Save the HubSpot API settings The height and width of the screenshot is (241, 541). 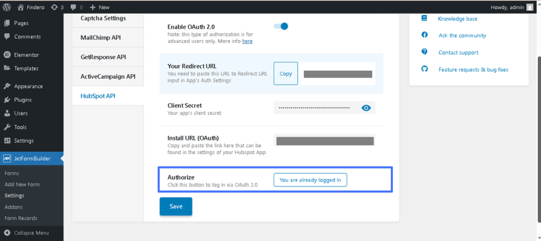176,207
